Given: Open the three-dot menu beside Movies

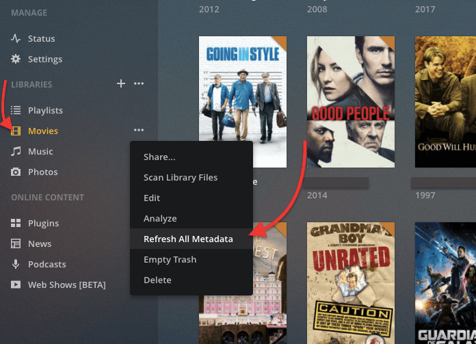Looking at the screenshot, I should (139, 130).
